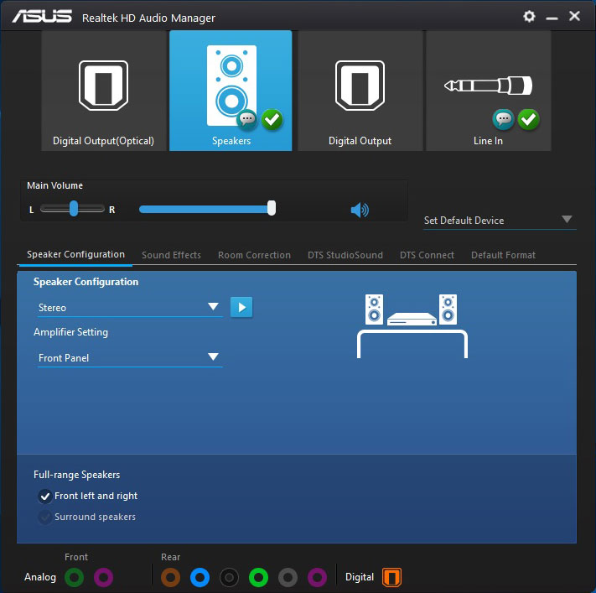Screen dimensions: 596x593
Task: Select the Speakers device tile
Action: tap(231, 91)
